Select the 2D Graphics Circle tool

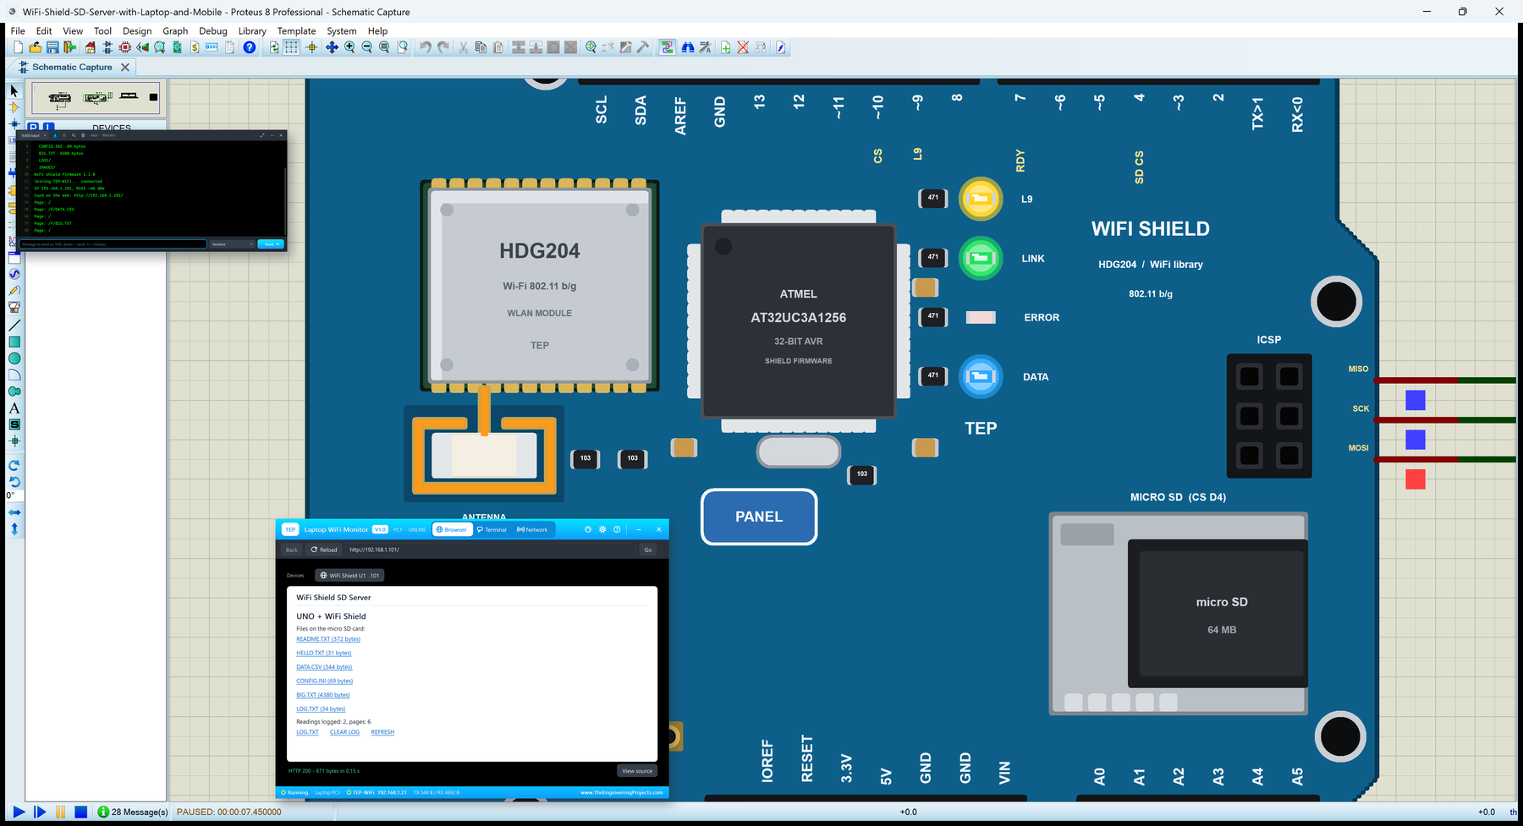14,358
